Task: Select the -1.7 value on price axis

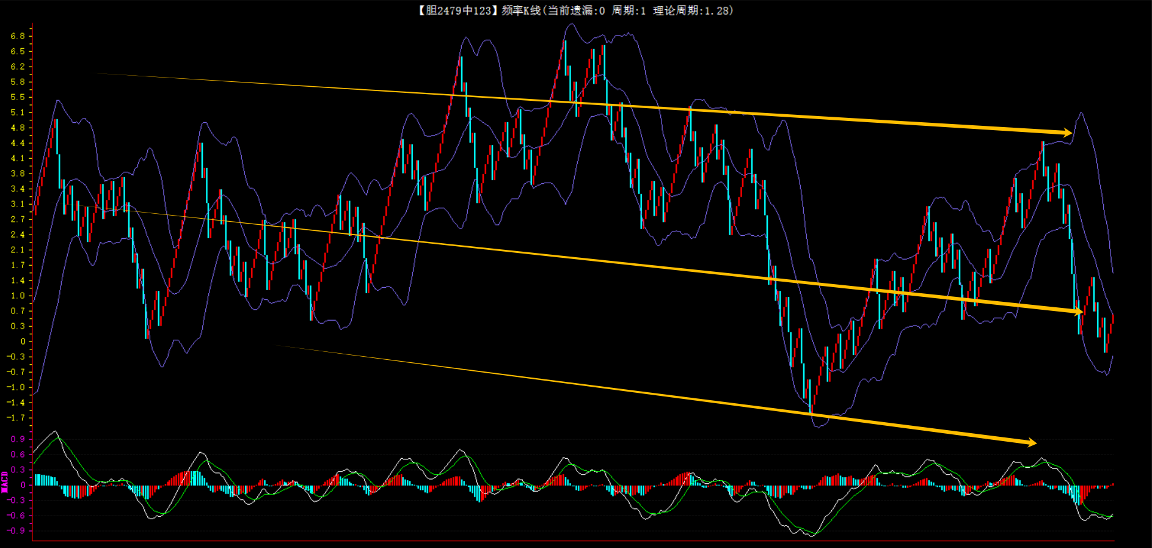Action: coord(16,418)
